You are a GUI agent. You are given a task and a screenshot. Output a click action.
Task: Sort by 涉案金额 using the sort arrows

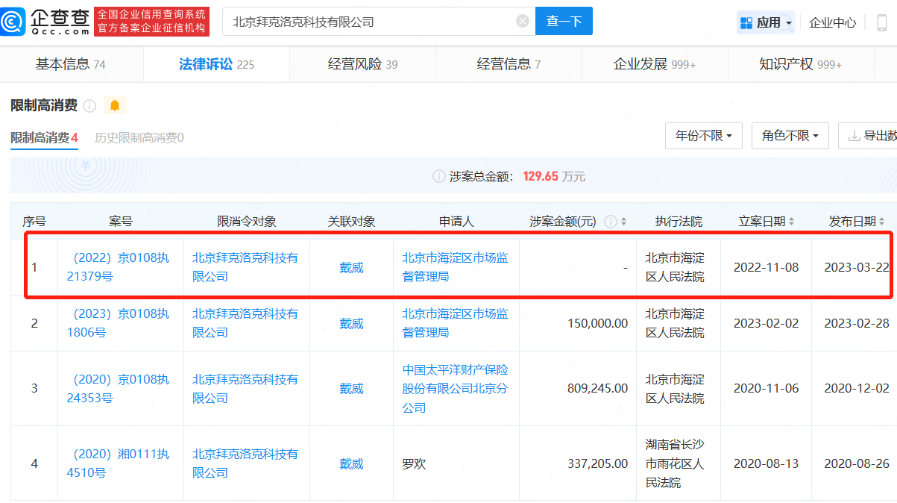(x=623, y=222)
